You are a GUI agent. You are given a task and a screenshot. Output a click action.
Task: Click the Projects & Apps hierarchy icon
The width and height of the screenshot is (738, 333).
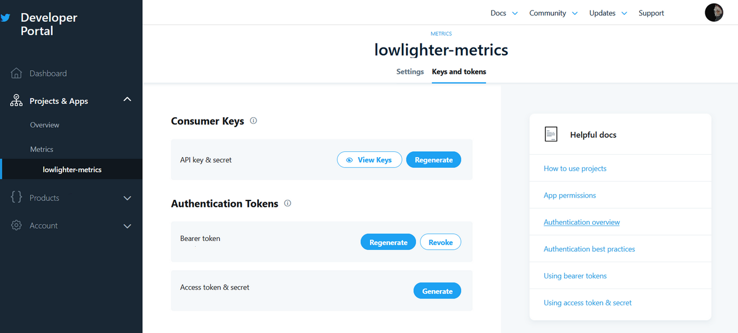click(16, 101)
